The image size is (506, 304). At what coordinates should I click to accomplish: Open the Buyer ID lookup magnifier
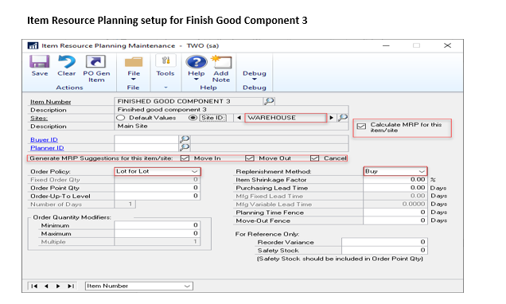click(x=185, y=139)
